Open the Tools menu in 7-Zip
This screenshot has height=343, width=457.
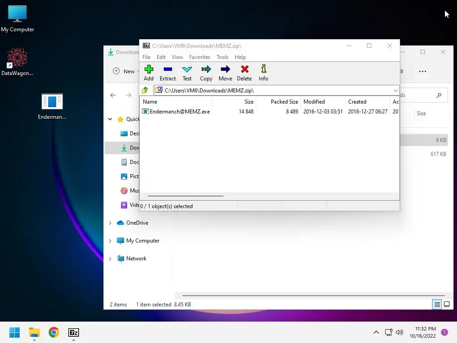tap(222, 57)
